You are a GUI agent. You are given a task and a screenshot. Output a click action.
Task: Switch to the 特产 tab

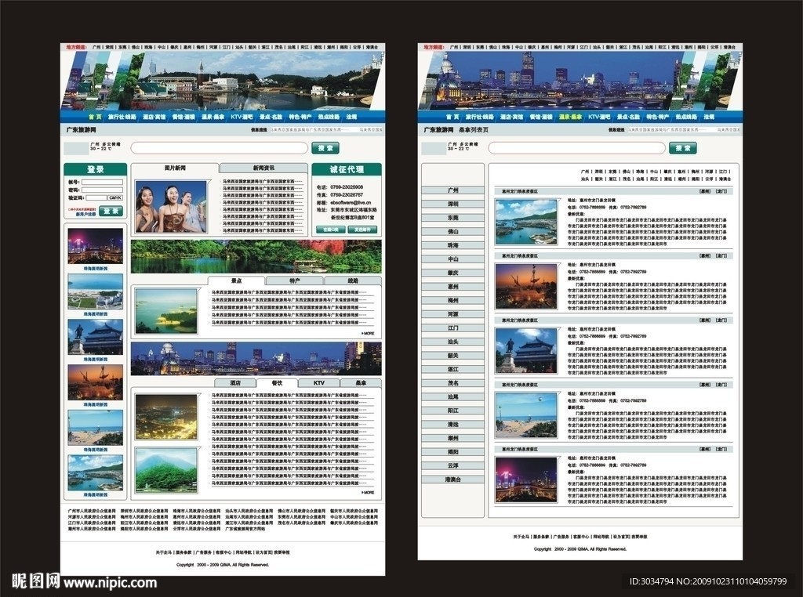(x=295, y=280)
